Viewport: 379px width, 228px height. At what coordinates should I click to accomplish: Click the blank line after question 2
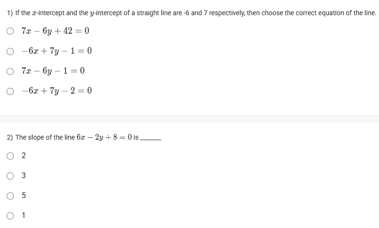[151, 139]
